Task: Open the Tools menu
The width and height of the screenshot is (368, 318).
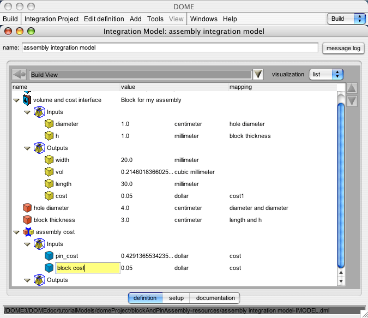Action: 155,19
